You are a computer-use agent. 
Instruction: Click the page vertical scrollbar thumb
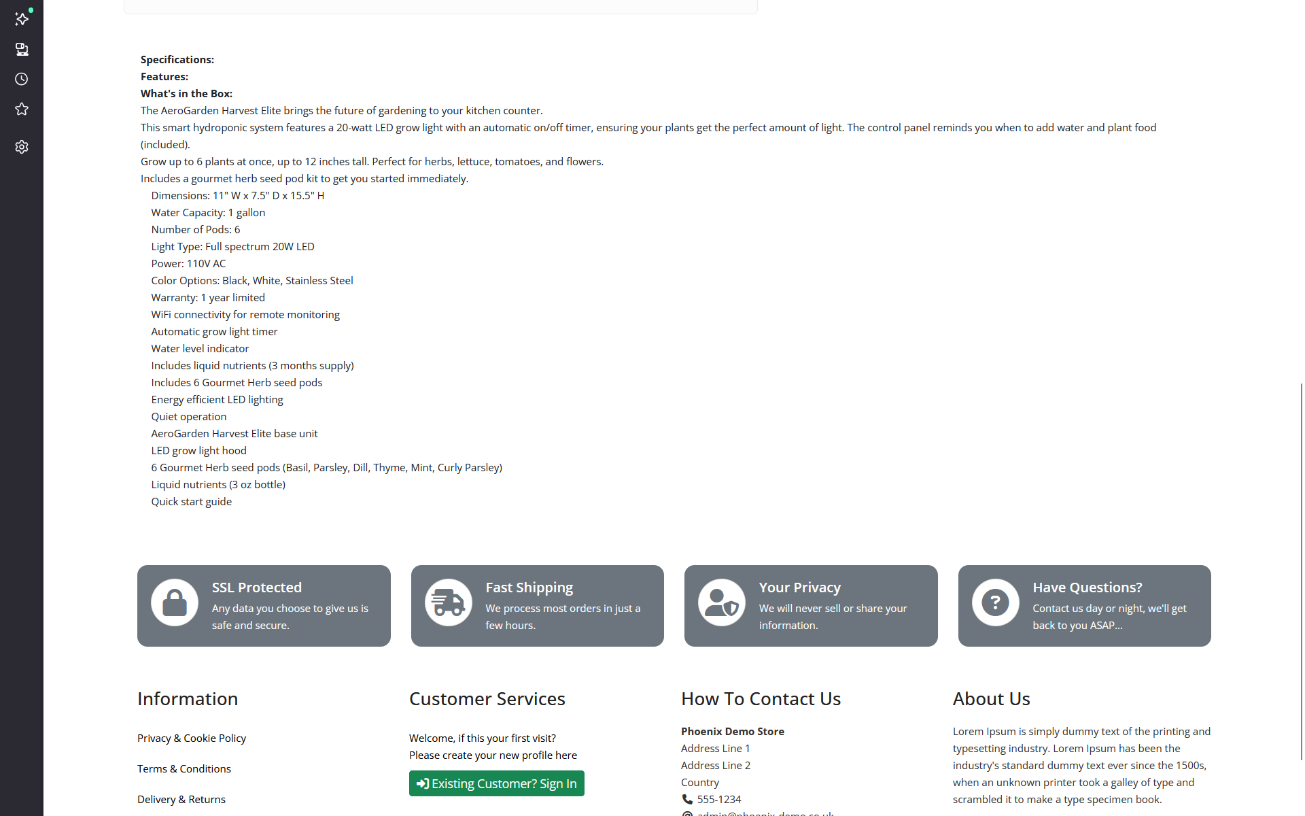(x=1302, y=571)
